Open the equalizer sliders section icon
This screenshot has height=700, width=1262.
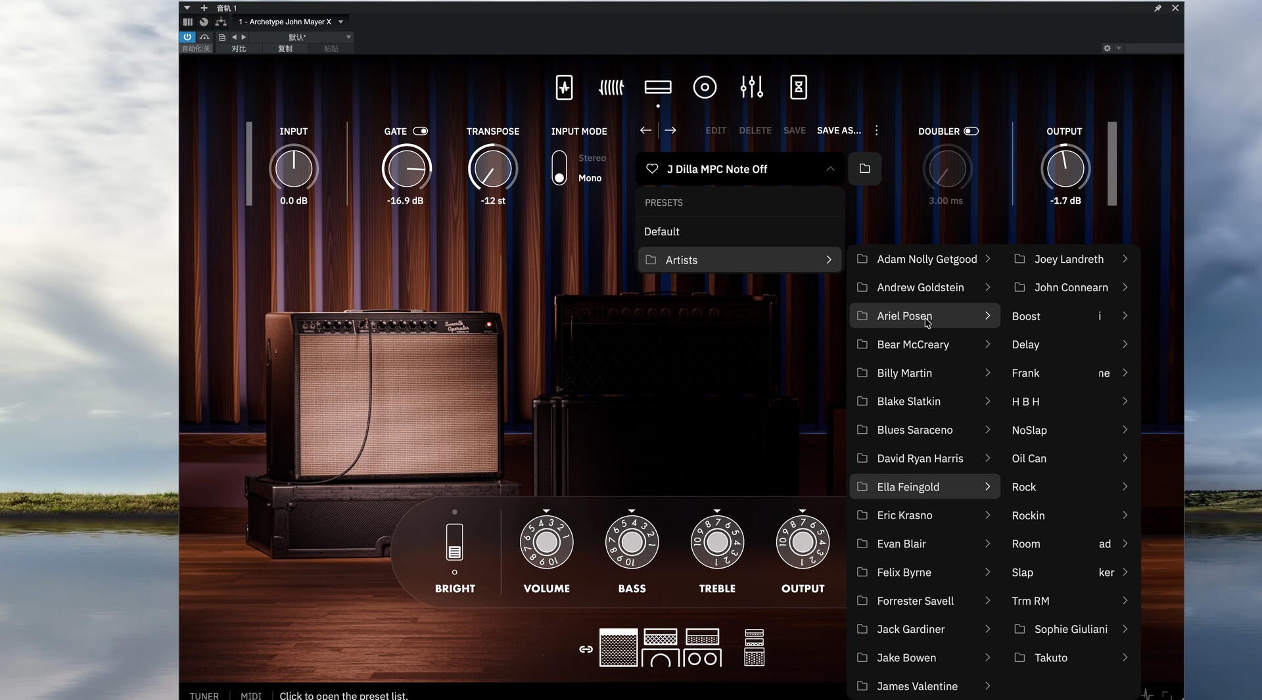click(751, 87)
